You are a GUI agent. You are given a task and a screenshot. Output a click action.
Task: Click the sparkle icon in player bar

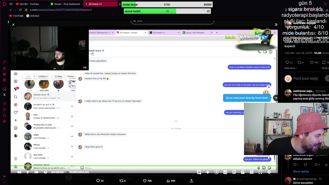tap(208, 172)
